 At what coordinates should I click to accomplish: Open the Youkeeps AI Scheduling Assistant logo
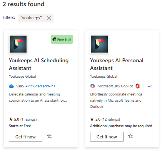point(18,44)
